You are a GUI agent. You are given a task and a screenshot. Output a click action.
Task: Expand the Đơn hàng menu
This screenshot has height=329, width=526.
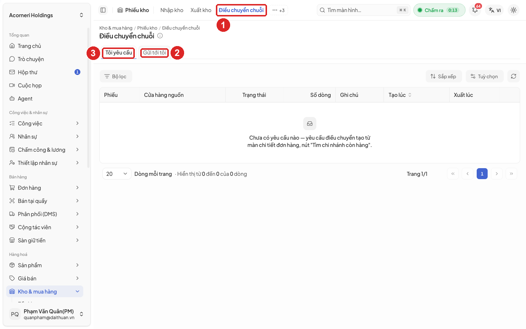[x=45, y=188]
